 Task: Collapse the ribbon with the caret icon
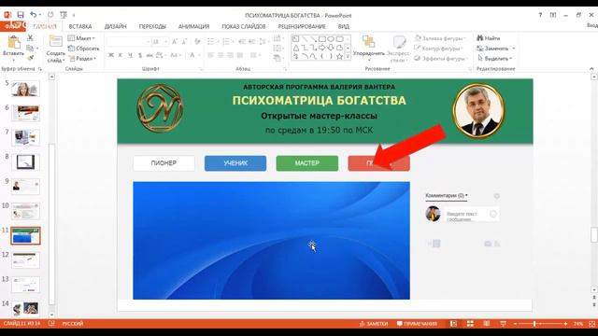(x=591, y=68)
